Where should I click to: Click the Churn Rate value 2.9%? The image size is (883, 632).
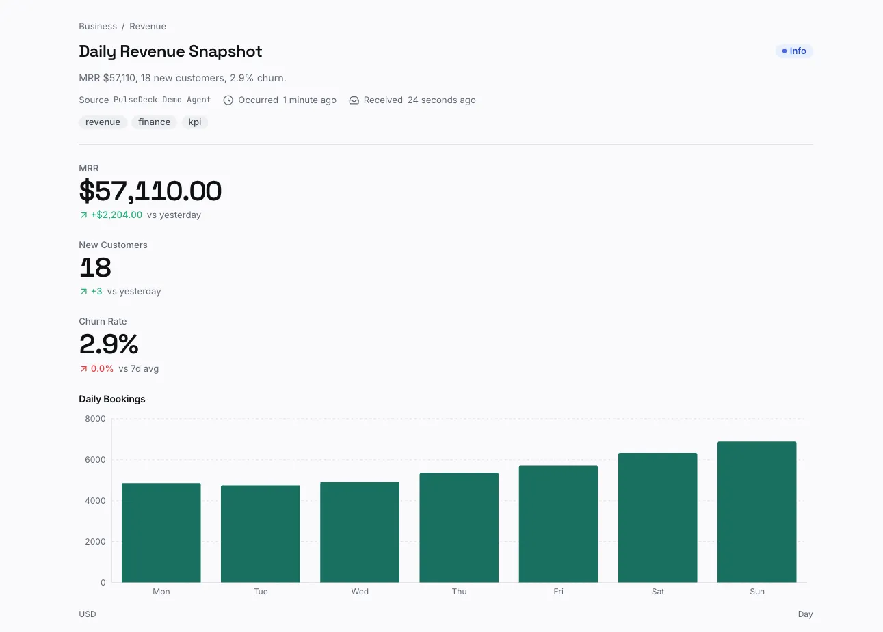coord(109,344)
